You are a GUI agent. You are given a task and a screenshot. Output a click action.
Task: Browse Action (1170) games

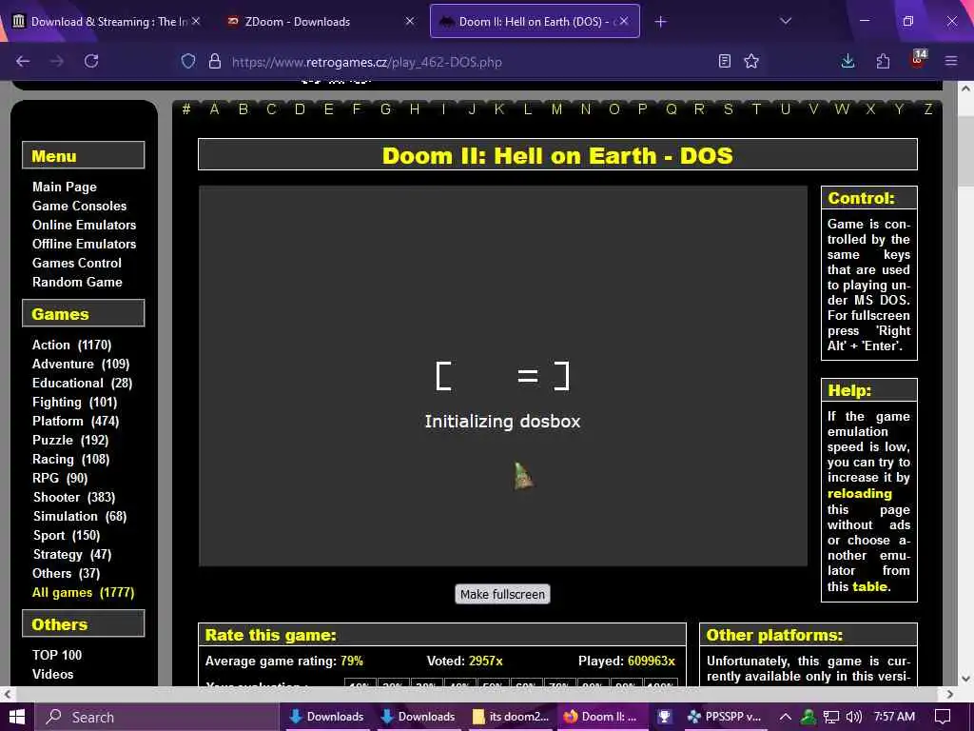pyautogui.click(x=71, y=345)
